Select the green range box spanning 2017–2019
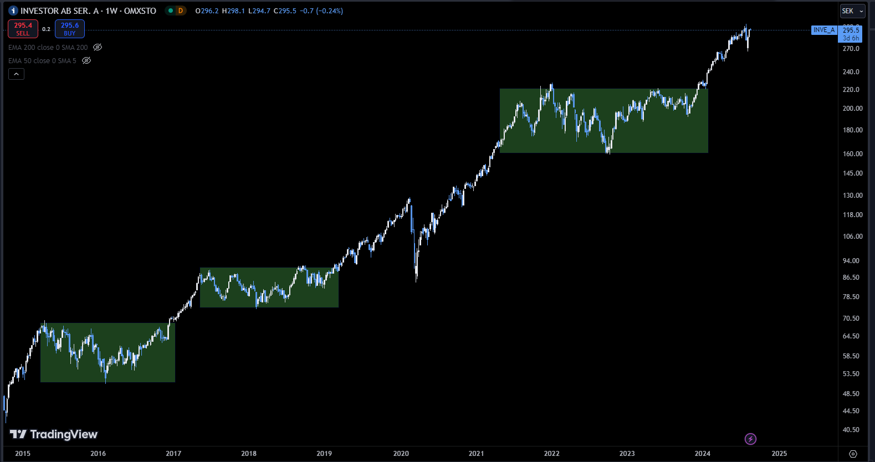 click(269, 288)
